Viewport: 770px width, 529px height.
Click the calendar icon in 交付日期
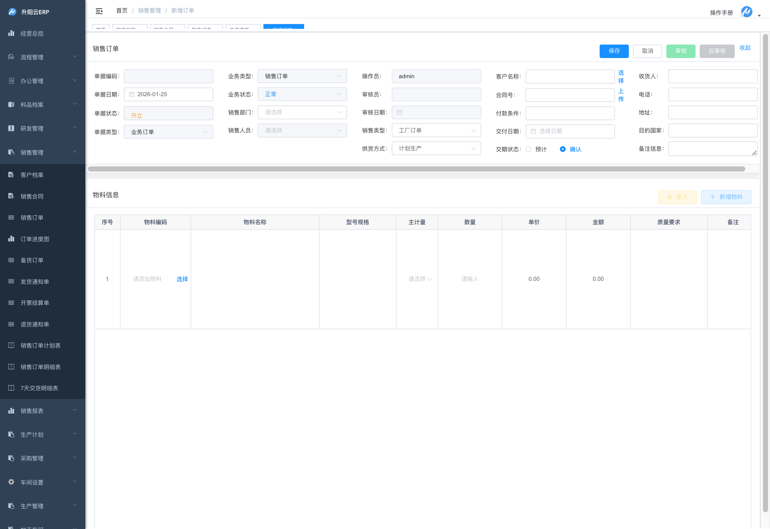[x=533, y=131]
